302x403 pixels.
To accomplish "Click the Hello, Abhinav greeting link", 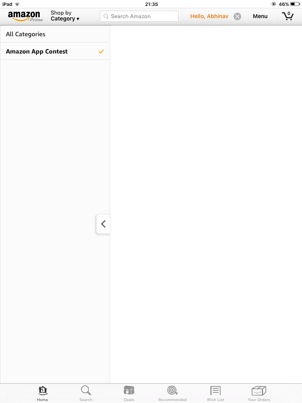I will pos(209,16).
